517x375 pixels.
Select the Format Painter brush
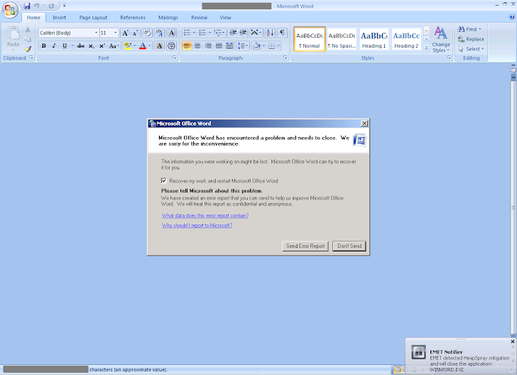pyautogui.click(x=28, y=49)
